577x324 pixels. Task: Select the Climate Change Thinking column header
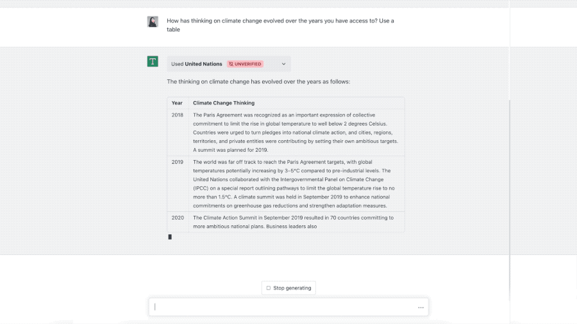(224, 103)
